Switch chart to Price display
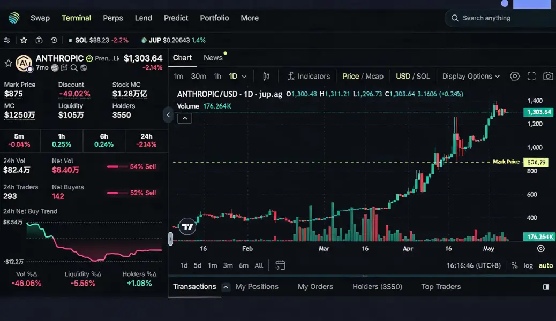 click(x=351, y=77)
